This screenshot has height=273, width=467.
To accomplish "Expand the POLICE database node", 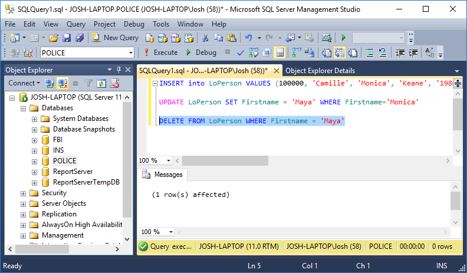I will click(35, 162).
